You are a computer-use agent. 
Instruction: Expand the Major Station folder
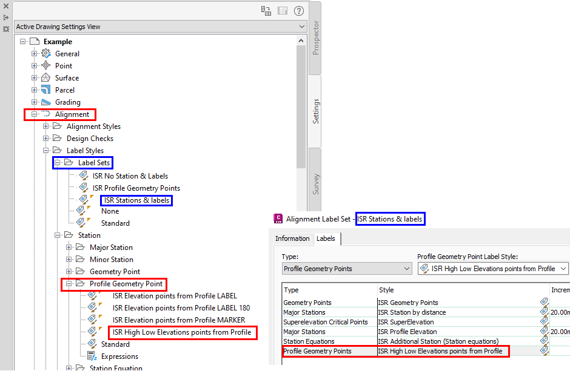click(x=69, y=248)
